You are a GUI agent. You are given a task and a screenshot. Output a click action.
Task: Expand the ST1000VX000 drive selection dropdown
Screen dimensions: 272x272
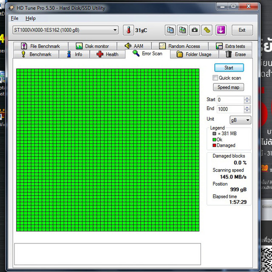pos(65,30)
